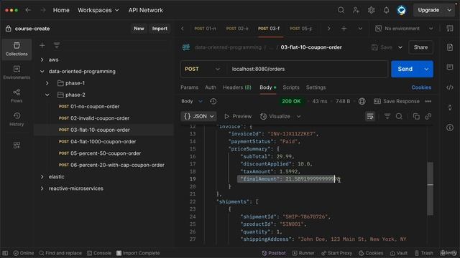Viewport: 460px width, 258px height.
Task: Open the History sidebar panel
Action: tap(17, 120)
